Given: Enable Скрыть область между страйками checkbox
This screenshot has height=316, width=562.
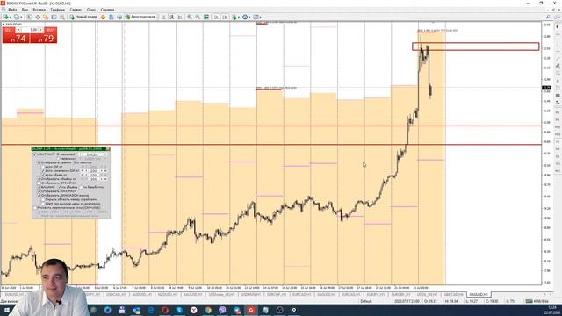Looking at the screenshot, I should click(43, 199).
